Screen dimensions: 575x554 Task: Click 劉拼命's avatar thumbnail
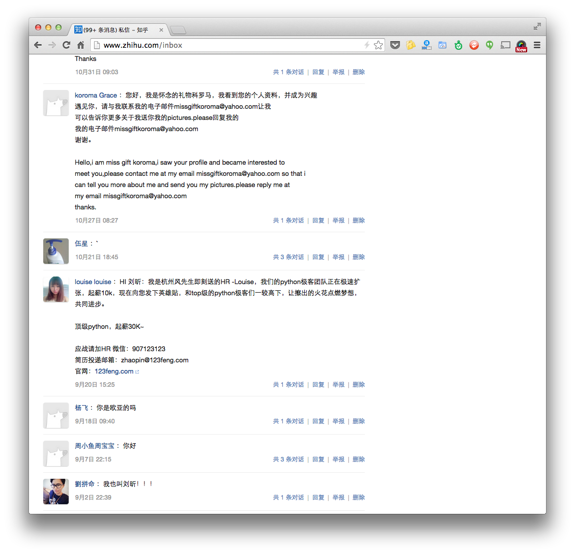56,491
